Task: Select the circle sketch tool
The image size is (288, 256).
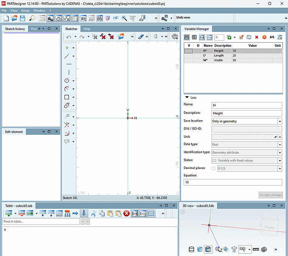Action: pos(67,81)
